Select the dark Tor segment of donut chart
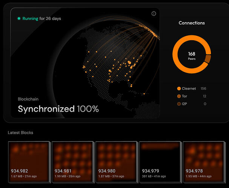229x188 pixels. [x=207, y=59]
